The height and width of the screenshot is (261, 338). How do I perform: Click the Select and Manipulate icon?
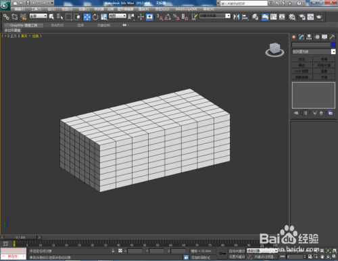point(141,17)
